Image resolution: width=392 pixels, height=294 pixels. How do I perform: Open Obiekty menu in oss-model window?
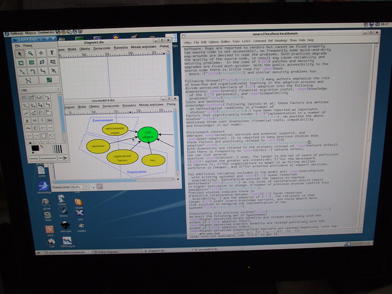pos(94,107)
